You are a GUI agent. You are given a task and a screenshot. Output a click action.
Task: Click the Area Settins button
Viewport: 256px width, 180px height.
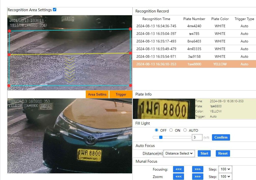[x=97, y=94]
